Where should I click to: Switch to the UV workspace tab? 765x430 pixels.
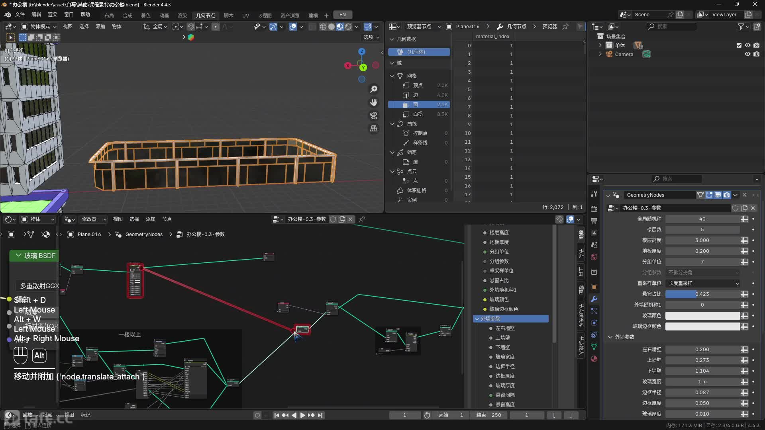(245, 16)
